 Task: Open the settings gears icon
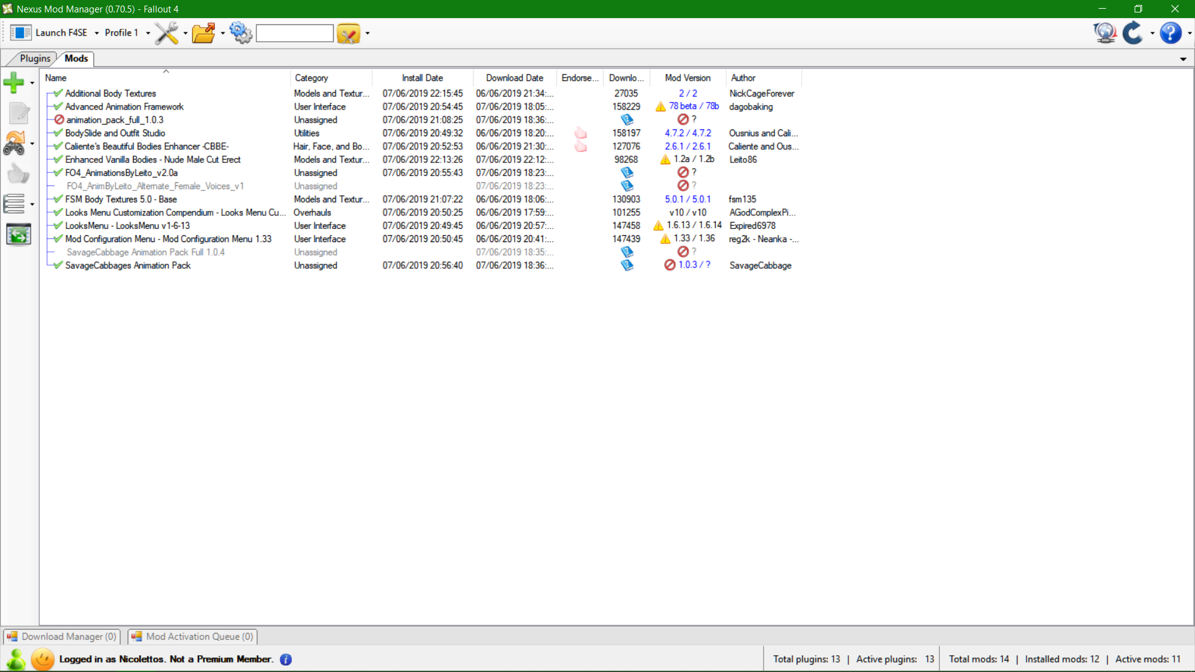240,33
